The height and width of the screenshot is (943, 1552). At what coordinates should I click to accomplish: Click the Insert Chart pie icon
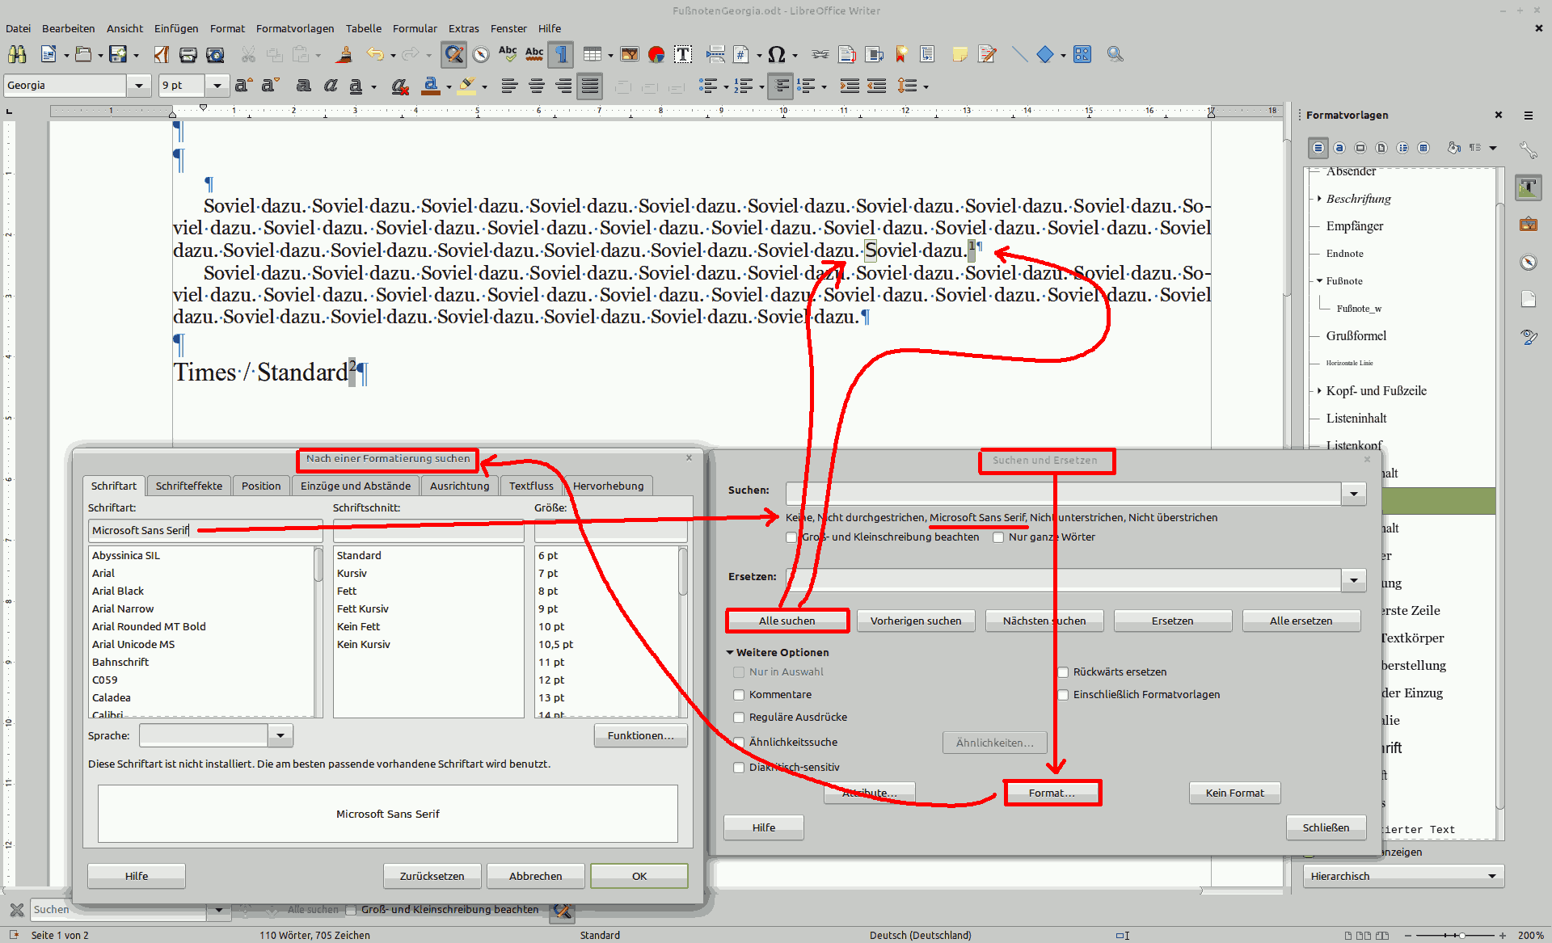pyautogui.click(x=656, y=55)
